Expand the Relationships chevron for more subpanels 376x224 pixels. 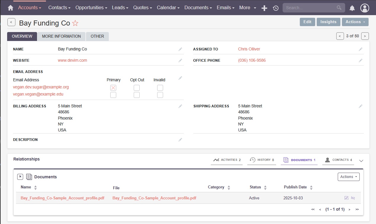coord(361,161)
